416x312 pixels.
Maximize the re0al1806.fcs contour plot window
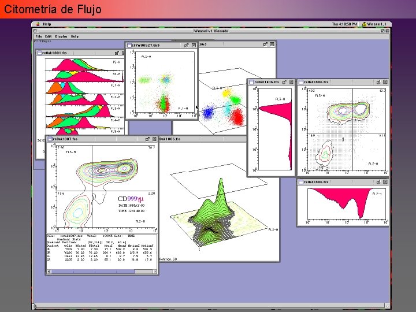(378, 82)
